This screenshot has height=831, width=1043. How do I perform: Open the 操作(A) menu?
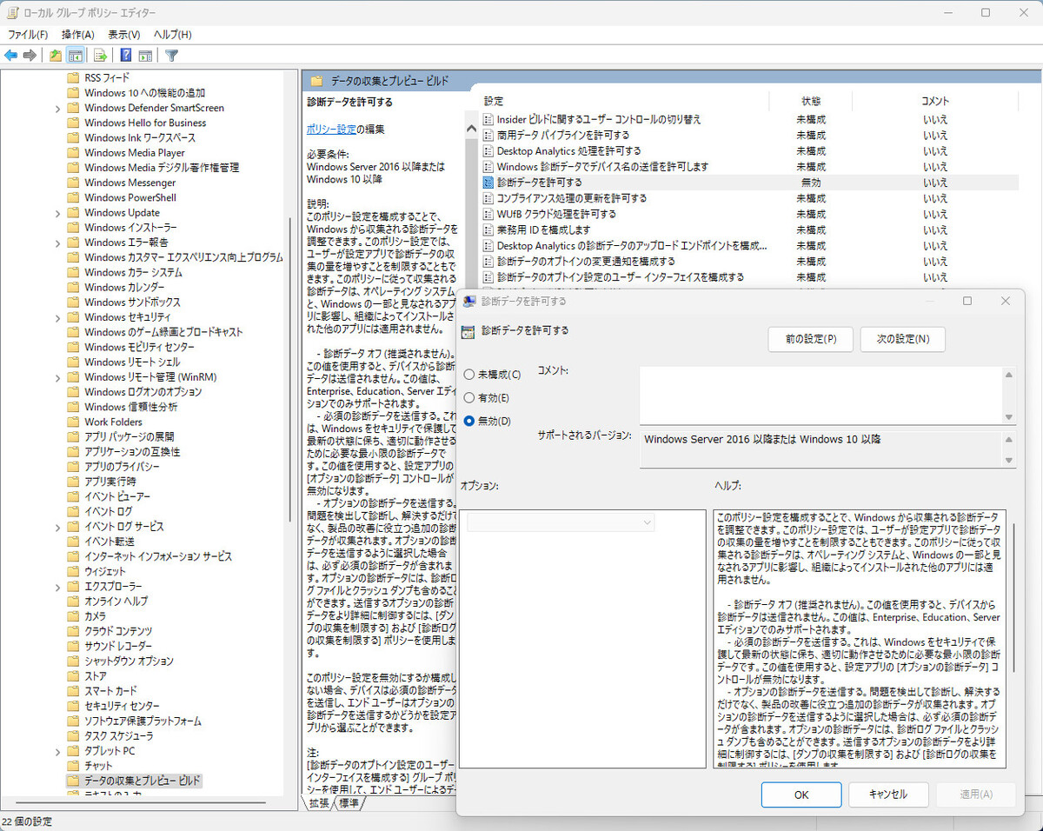(78, 35)
